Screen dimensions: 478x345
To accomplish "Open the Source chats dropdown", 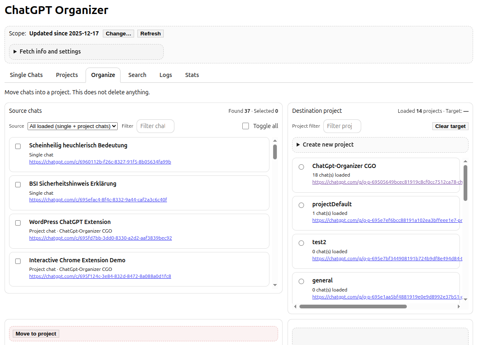I will [73, 126].
